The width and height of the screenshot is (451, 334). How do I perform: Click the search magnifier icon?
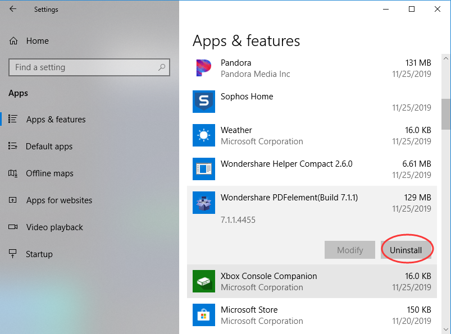(162, 67)
